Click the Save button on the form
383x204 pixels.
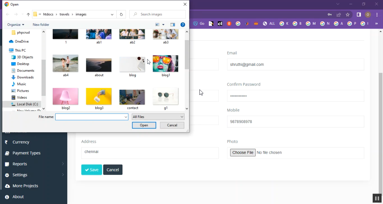(91, 170)
